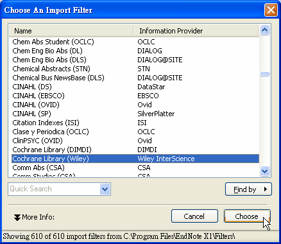Click the Wiley InterScience provider cell

pos(166,159)
